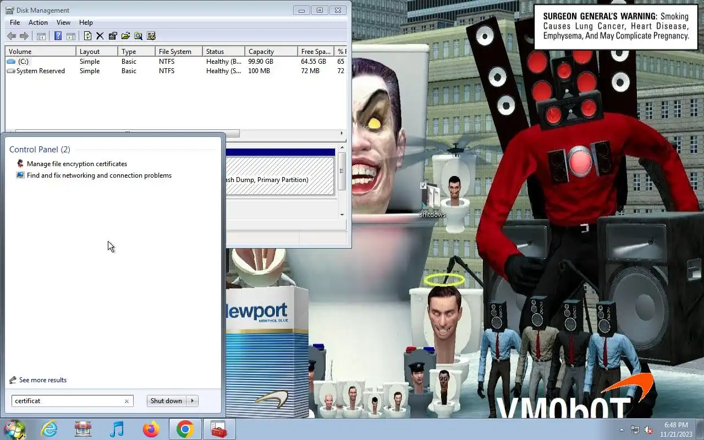Sort by the Status column header
Viewport: 704px width, 440px height.
coord(223,52)
